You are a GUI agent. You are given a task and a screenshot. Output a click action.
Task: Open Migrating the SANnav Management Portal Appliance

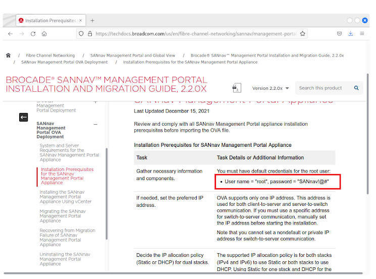(63, 216)
